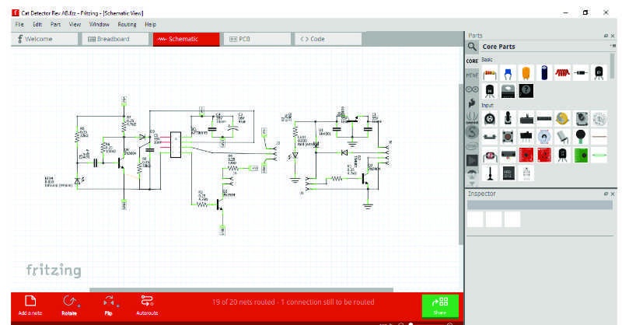Close the Inspector panel
Image resolution: width=622 pixels, height=325 pixels.
613,194
